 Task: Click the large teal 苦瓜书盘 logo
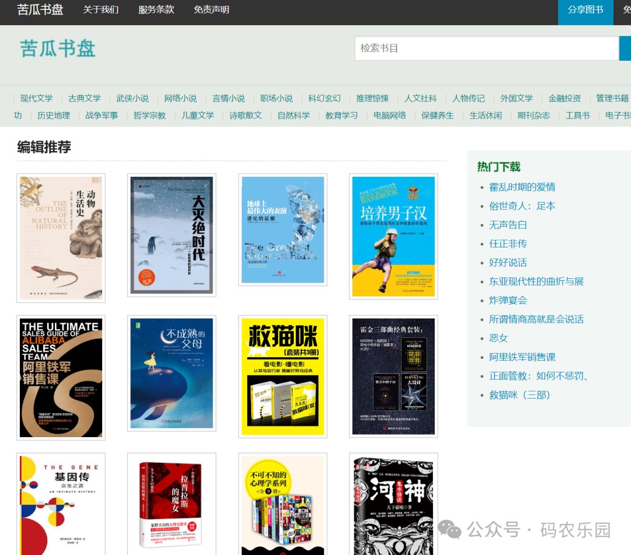coord(58,48)
